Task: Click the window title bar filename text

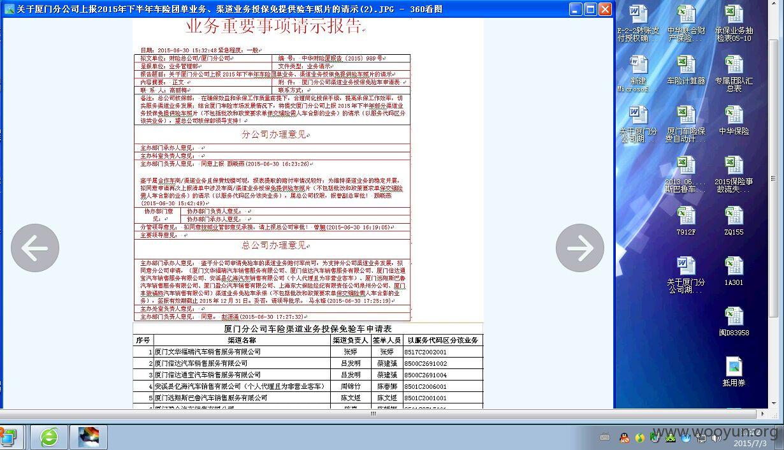Action: pos(229,9)
